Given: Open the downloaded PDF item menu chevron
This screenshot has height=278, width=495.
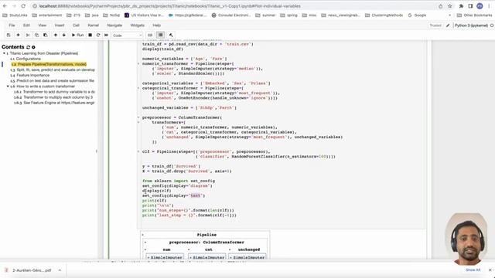Looking at the screenshot, I should tap(60, 270).
